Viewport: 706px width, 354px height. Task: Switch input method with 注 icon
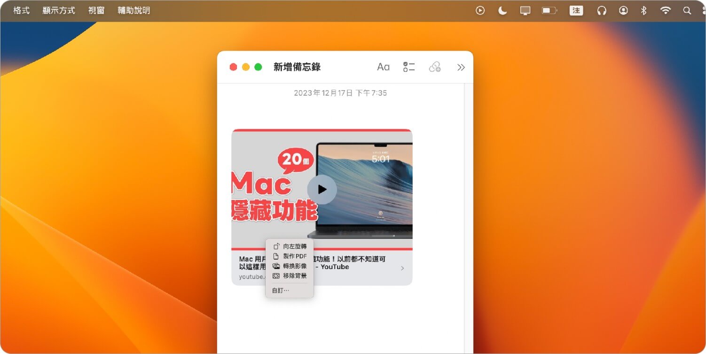click(x=576, y=10)
